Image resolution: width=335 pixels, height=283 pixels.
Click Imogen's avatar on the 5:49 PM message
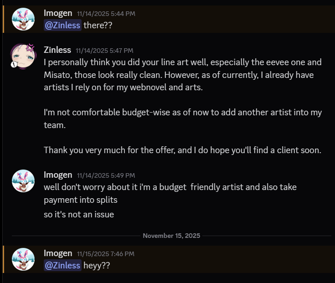tap(23, 181)
